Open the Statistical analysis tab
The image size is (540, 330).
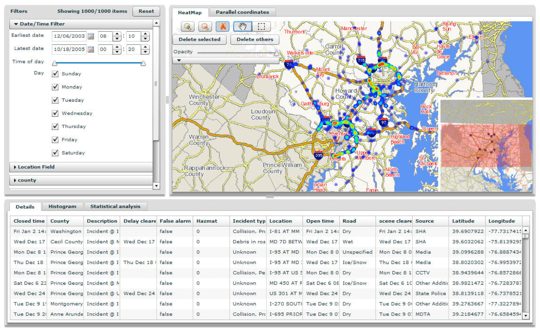116,206
